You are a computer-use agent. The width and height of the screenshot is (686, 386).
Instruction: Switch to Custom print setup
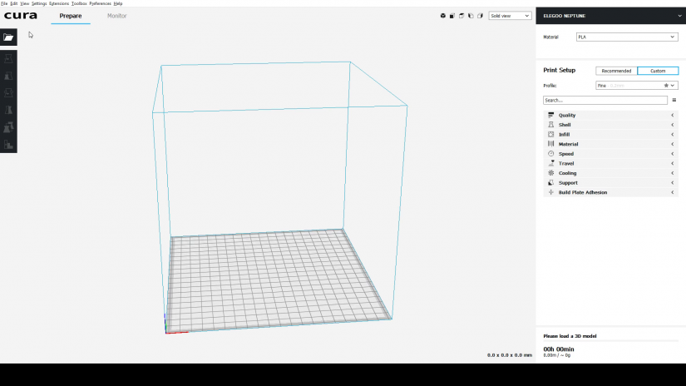click(658, 71)
